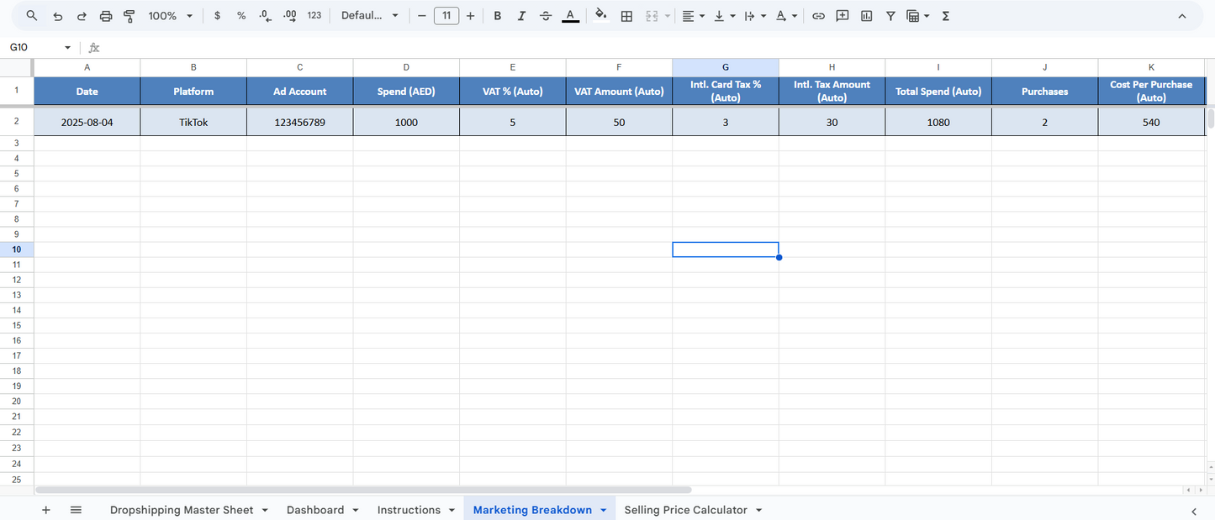Select the Purchases header cell
The image size is (1215, 520).
(1045, 91)
